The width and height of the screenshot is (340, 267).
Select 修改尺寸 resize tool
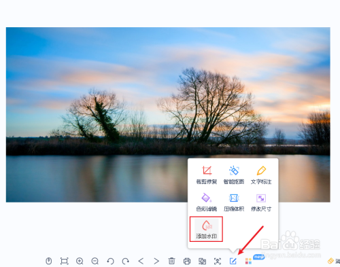click(x=261, y=202)
